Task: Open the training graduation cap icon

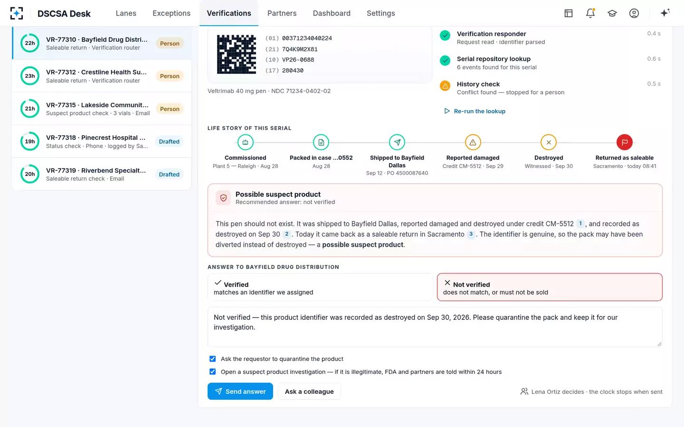Action: (612, 13)
